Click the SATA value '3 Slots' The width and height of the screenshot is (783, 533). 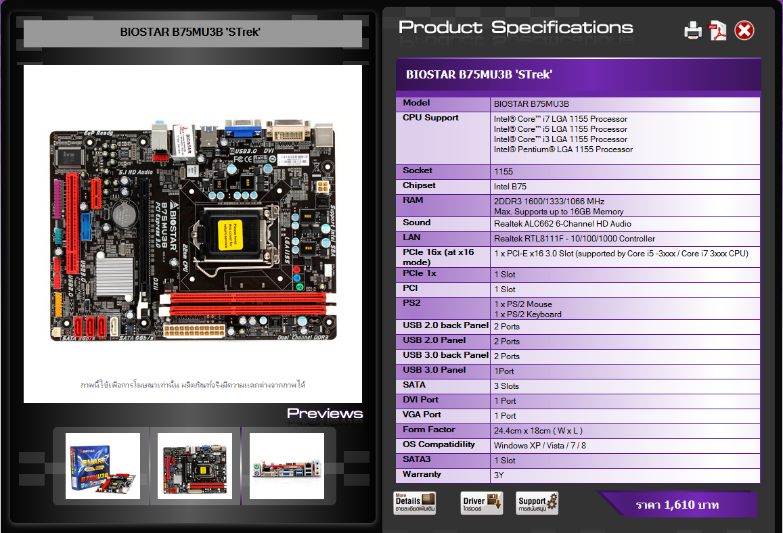pos(506,386)
